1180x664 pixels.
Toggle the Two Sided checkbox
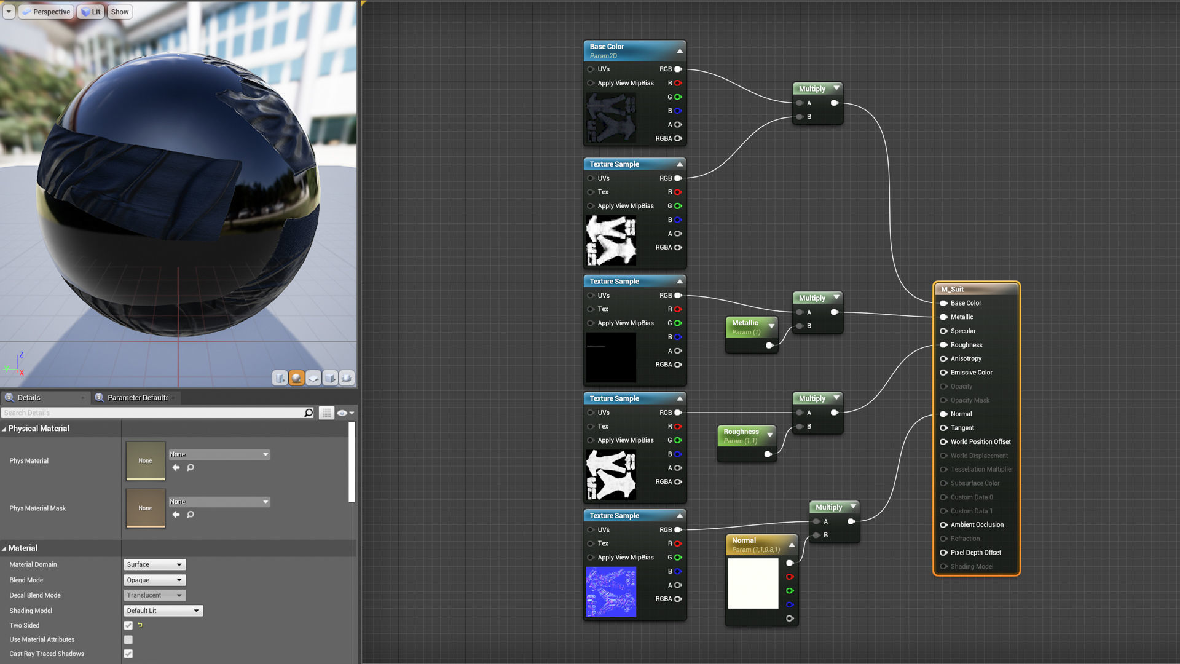point(128,625)
